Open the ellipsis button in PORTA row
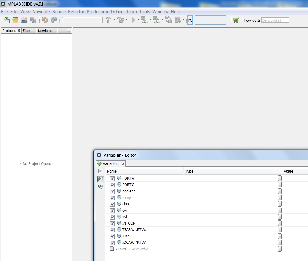Screen dimensions: 308x261 tap(280, 178)
